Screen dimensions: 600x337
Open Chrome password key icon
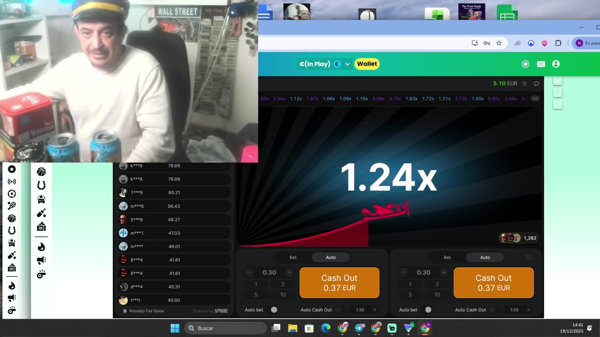pyautogui.click(x=487, y=43)
